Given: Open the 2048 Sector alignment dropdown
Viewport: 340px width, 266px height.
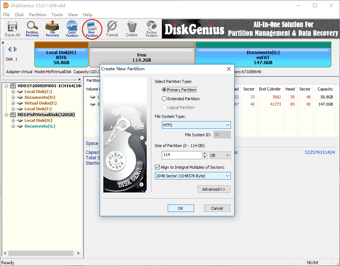Looking at the screenshot, I should tap(193, 176).
